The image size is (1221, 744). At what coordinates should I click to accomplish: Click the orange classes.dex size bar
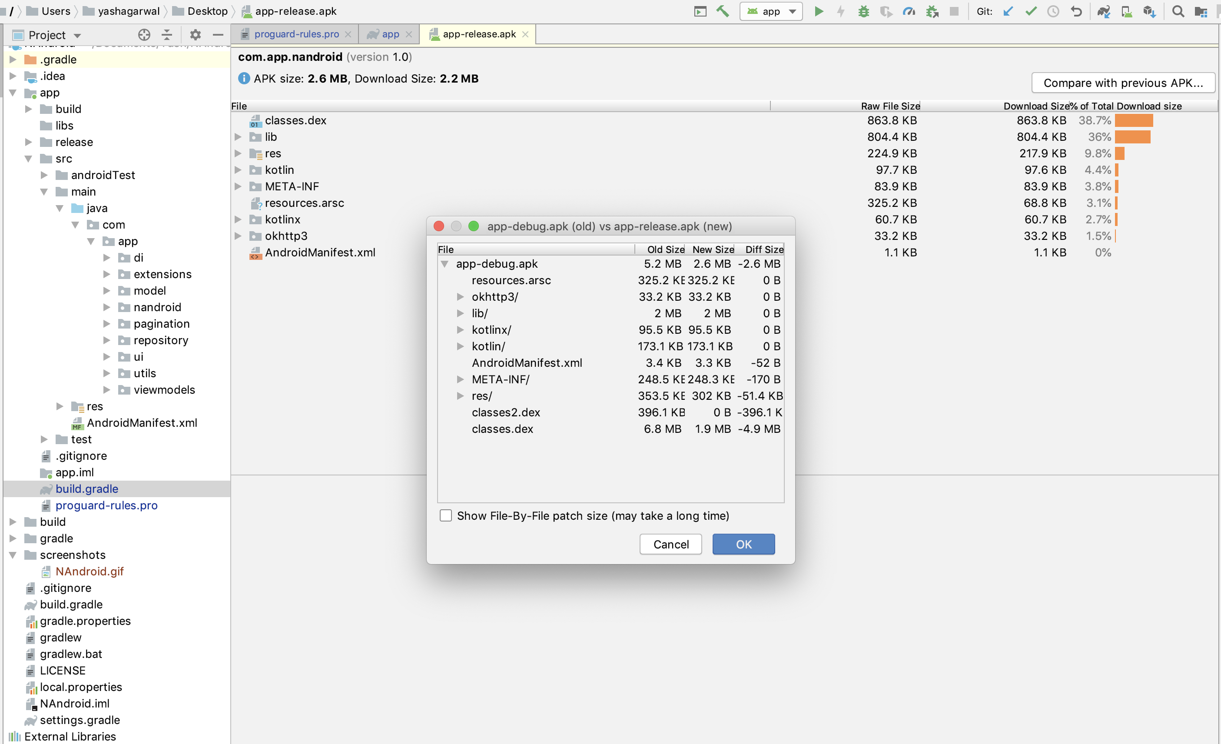pos(1133,120)
